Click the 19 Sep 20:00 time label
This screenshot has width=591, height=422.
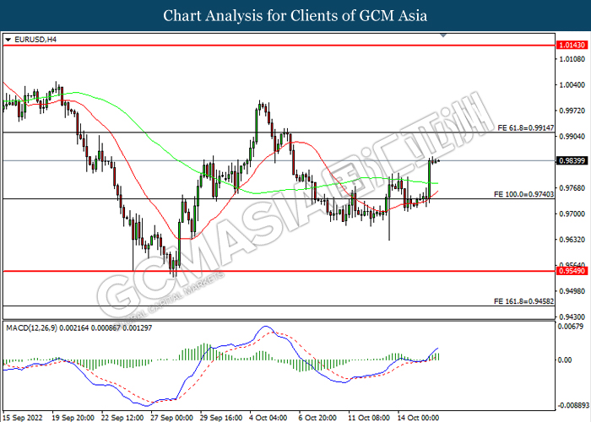coord(73,418)
